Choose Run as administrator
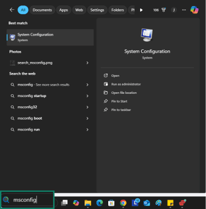 point(126,84)
